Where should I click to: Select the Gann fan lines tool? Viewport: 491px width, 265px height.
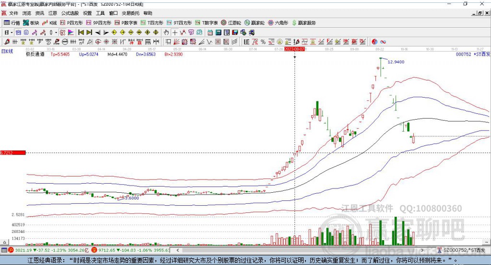pos(176,42)
